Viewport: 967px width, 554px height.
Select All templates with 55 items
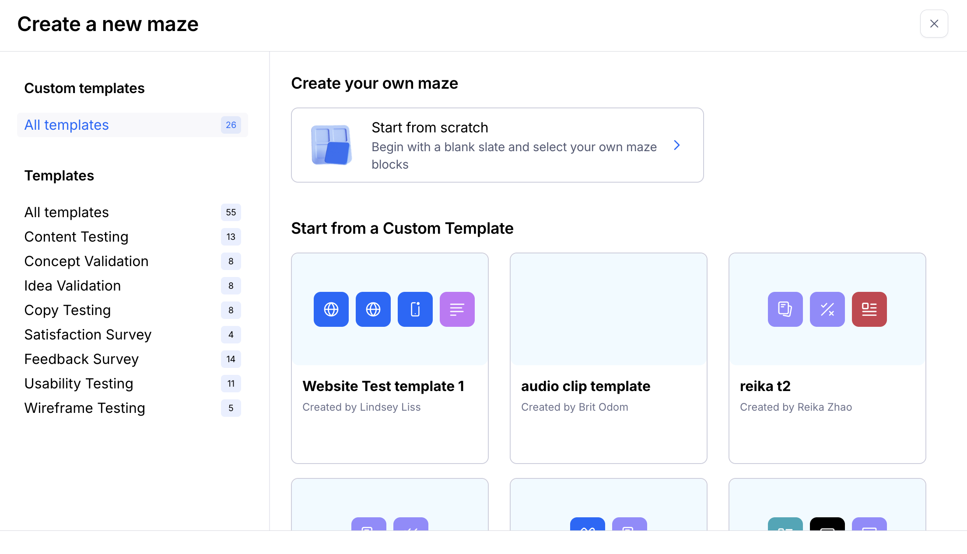[x=67, y=212]
